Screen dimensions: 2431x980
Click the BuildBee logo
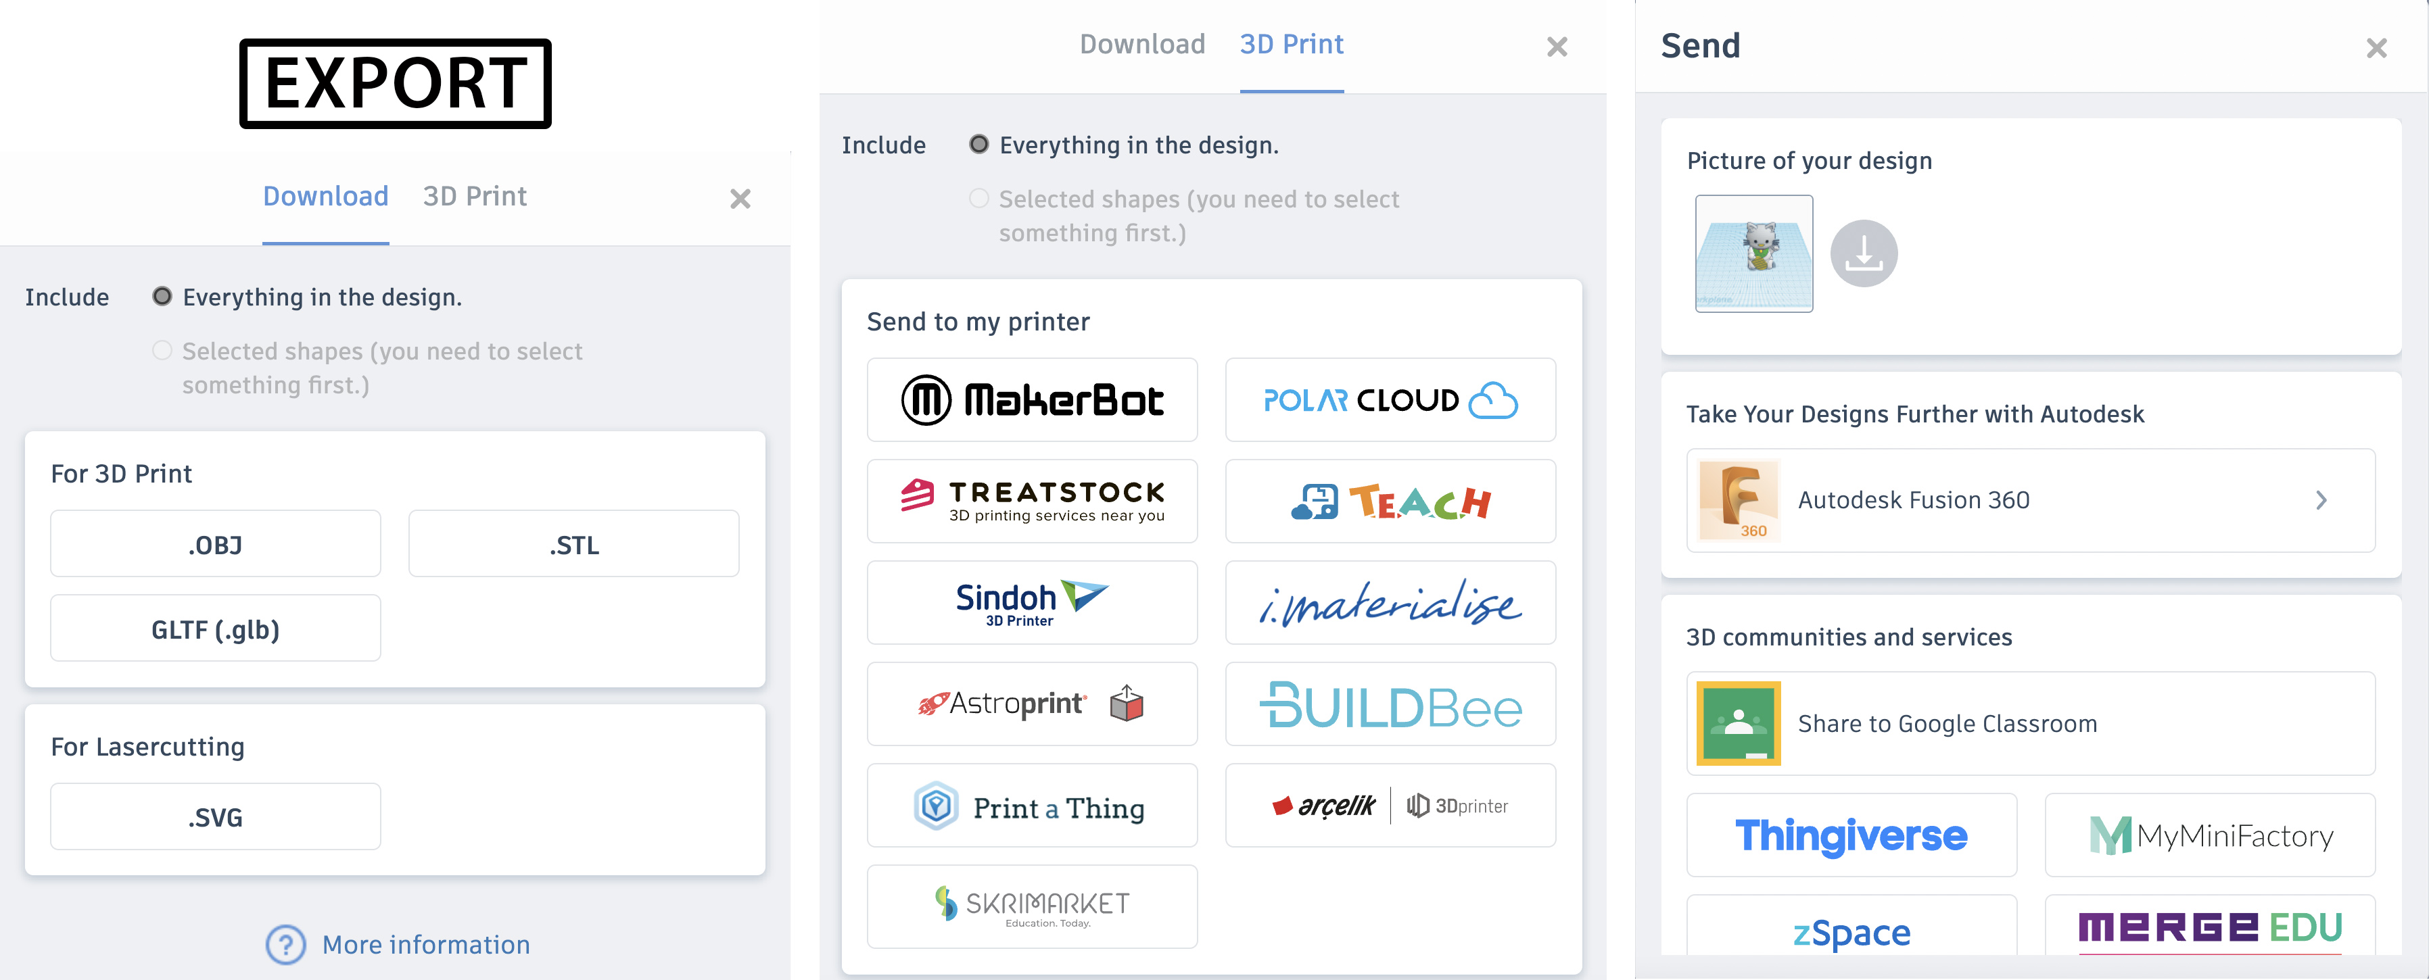tap(1389, 704)
